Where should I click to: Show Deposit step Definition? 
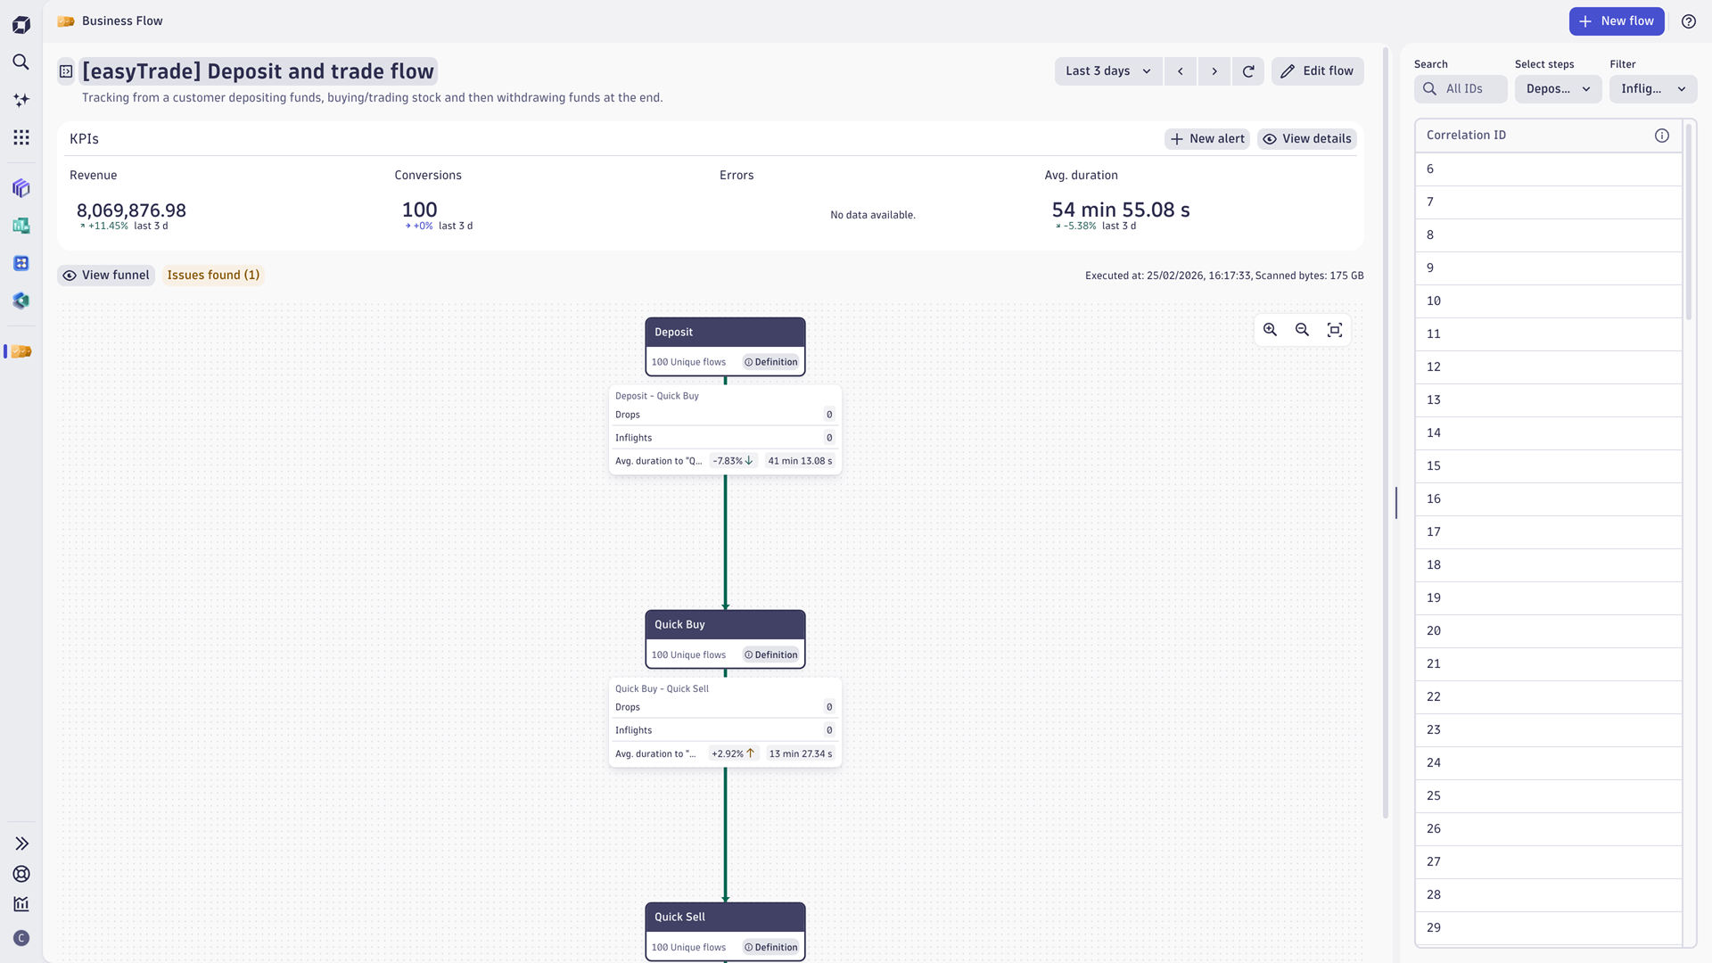[x=771, y=362]
